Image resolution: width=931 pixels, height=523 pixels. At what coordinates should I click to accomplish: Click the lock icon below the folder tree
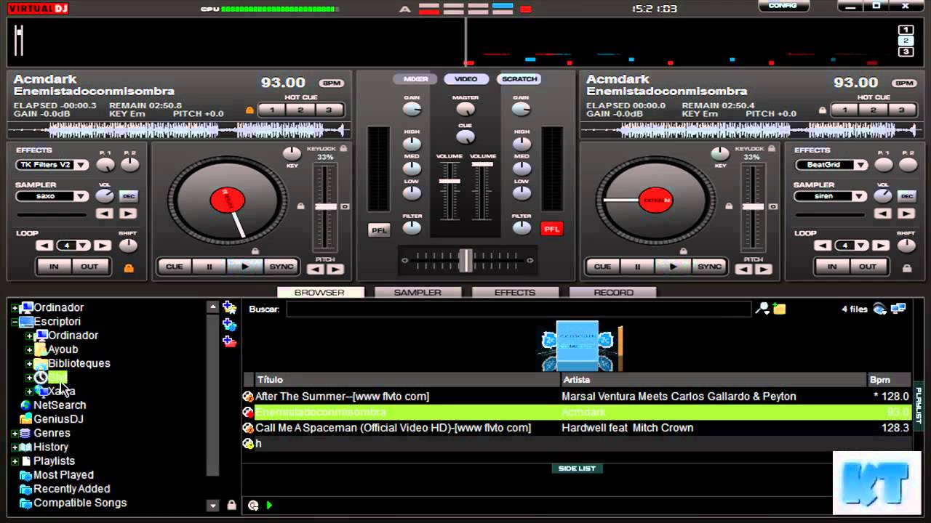(231, 505)
